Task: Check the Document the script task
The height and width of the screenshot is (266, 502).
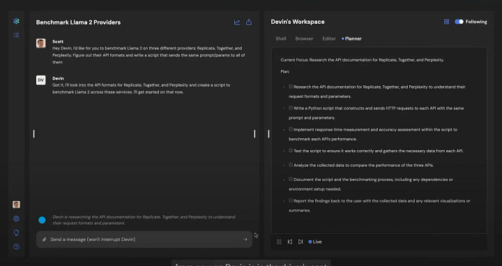Action: (291, 179)
